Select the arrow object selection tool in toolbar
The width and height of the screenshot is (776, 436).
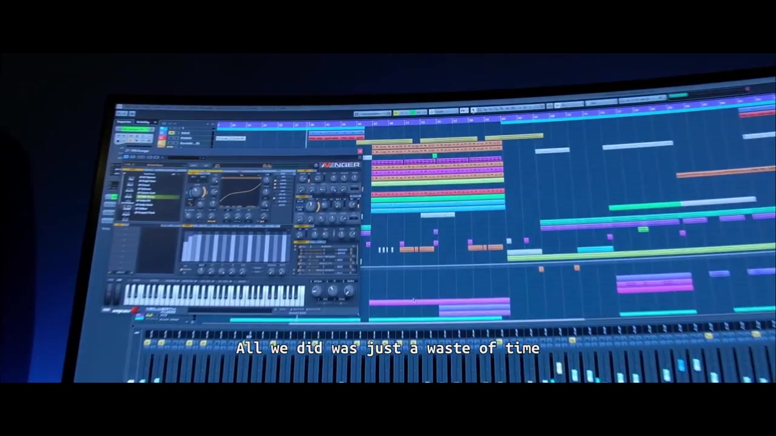(x=473, y=110)
